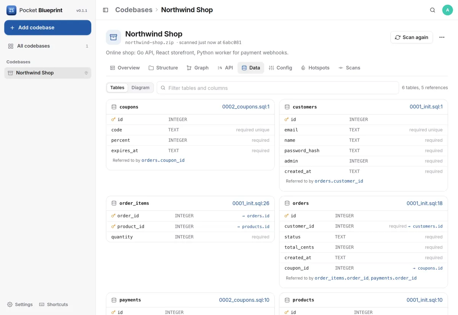Focus the Filter tables and columns field
The image size is (458, 315).
[277, 88]
